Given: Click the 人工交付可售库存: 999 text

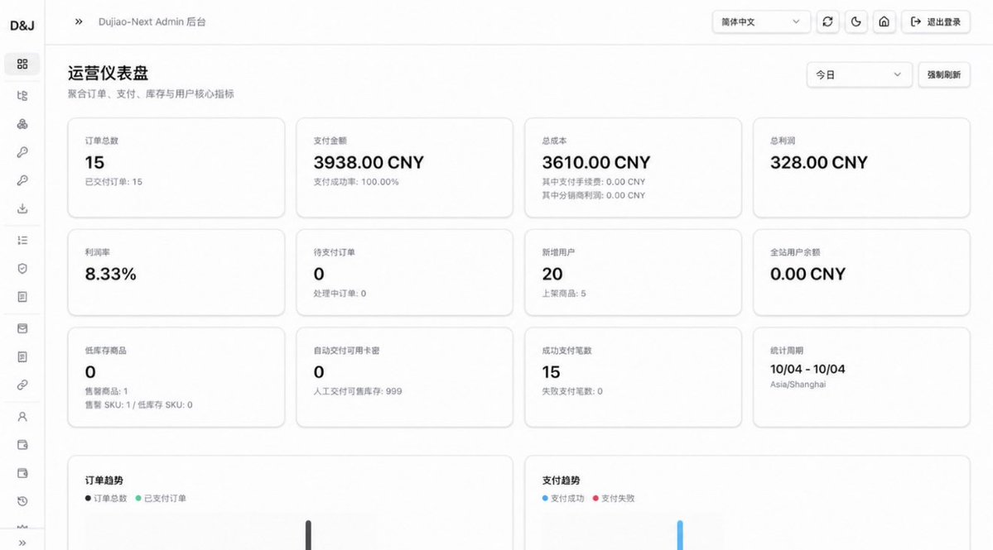Looking at the screenshot, I should click(358, 391).
